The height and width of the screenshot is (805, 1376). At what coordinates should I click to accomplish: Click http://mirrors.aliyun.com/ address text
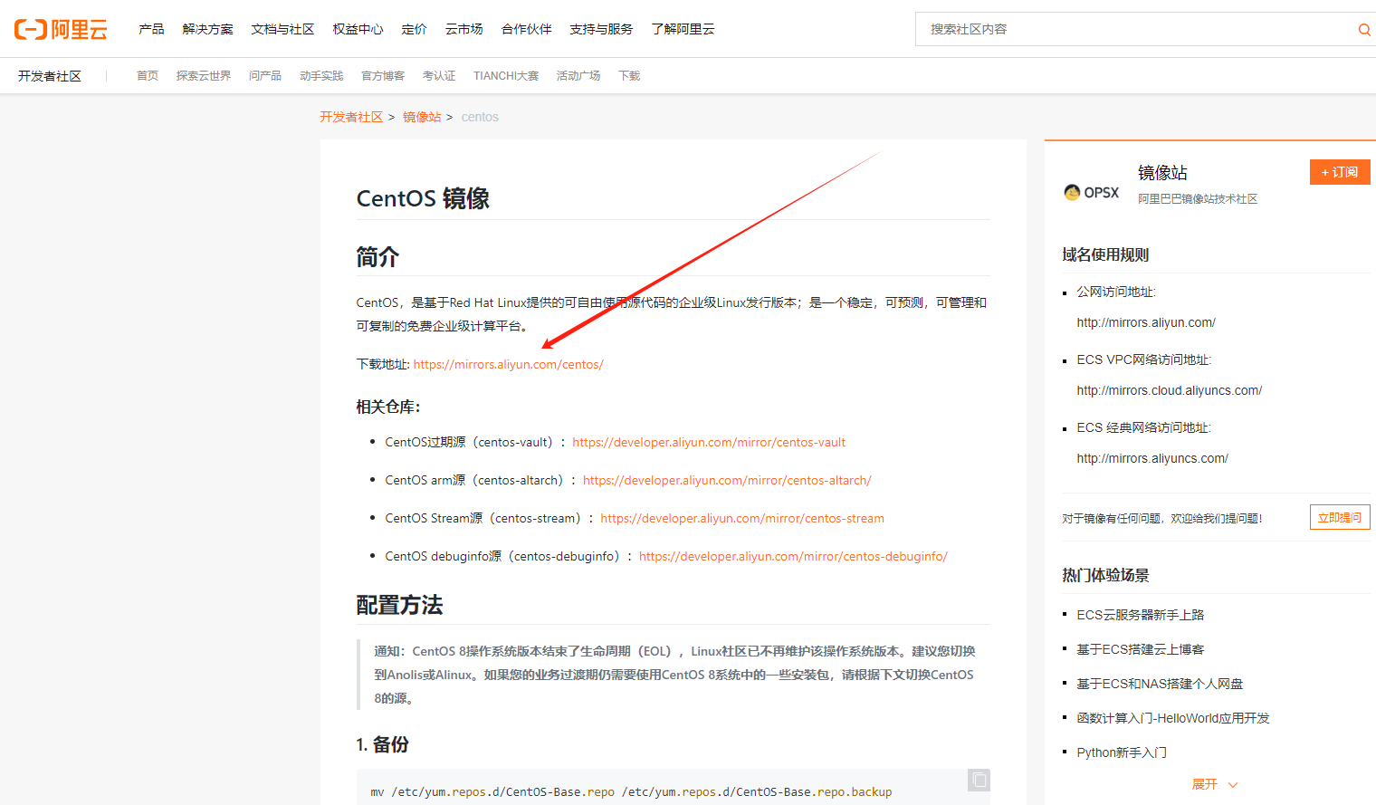1146,322
